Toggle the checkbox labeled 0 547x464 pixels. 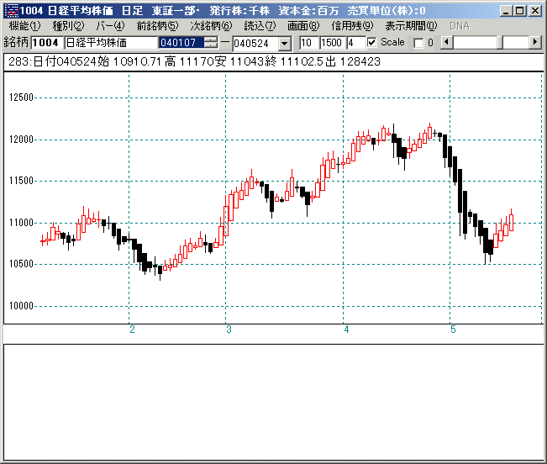[418, 43]
